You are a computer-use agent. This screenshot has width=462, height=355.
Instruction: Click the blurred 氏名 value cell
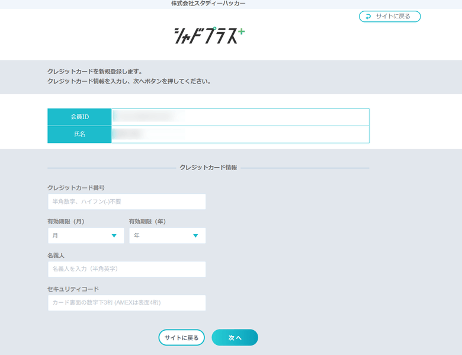click(240, 135)
